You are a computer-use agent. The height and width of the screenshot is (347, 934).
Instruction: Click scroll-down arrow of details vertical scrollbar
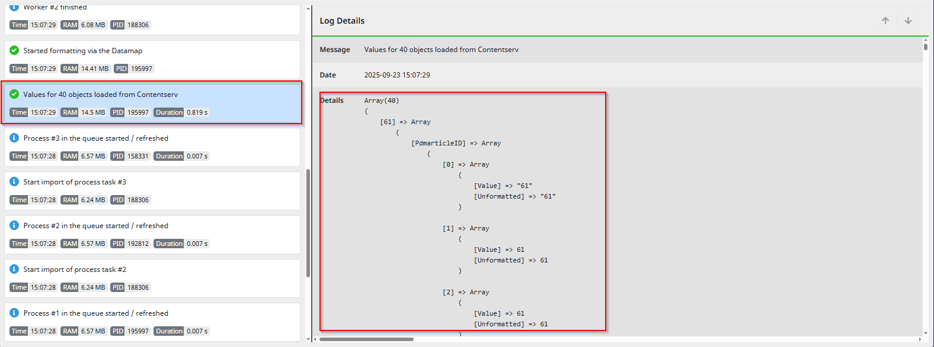[x=926, y=333]
